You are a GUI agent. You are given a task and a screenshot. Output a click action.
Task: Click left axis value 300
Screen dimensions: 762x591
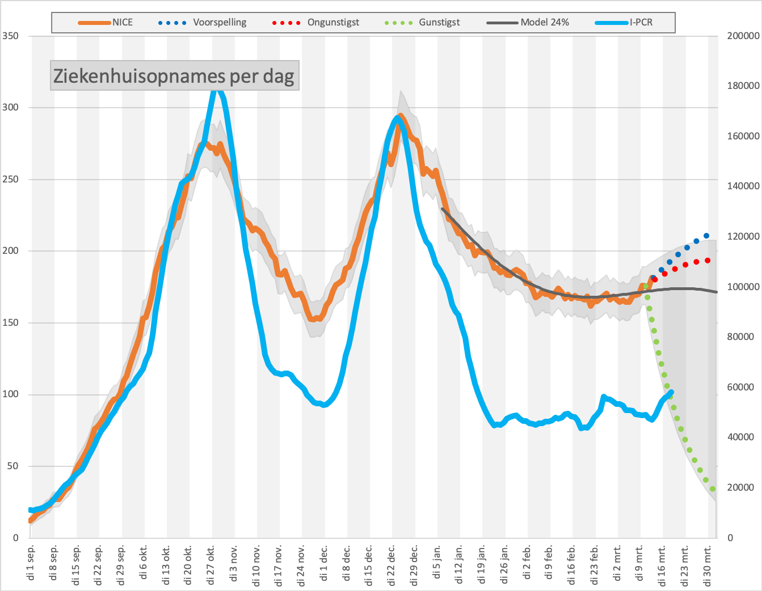pyautogui.click(x=10, y=107)
